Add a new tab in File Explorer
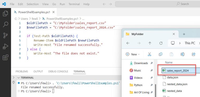Screen dimensions: 200x97 184,34
